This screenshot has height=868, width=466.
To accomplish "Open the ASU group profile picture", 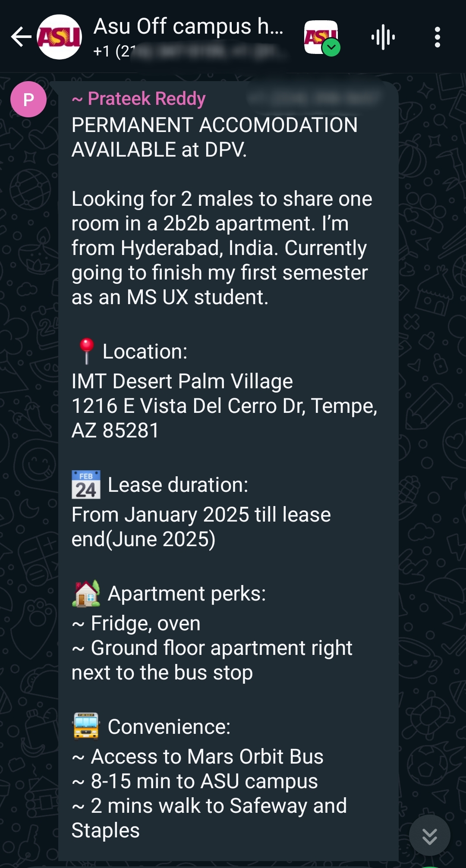I will pyautogui.click(x=60, y=37).
